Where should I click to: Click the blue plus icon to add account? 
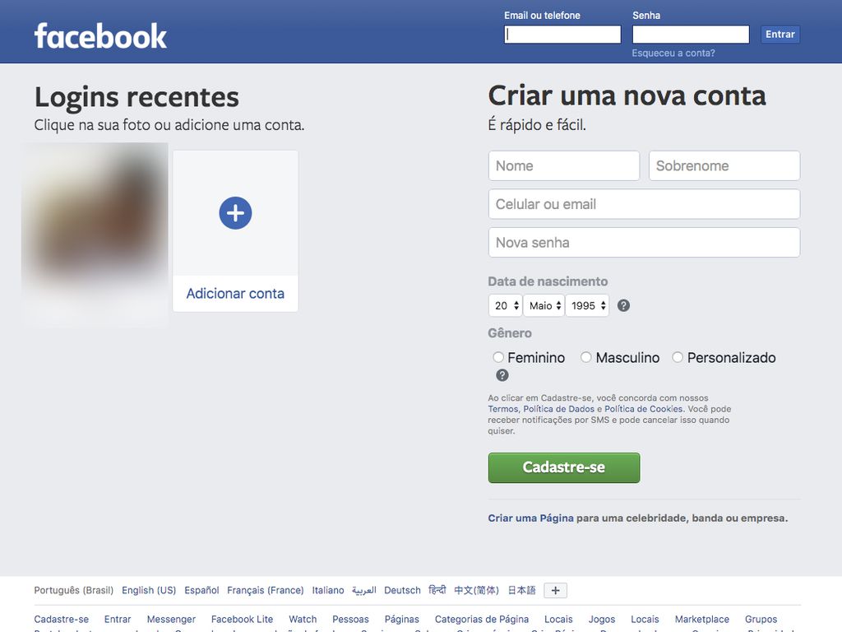pos(235,213)
